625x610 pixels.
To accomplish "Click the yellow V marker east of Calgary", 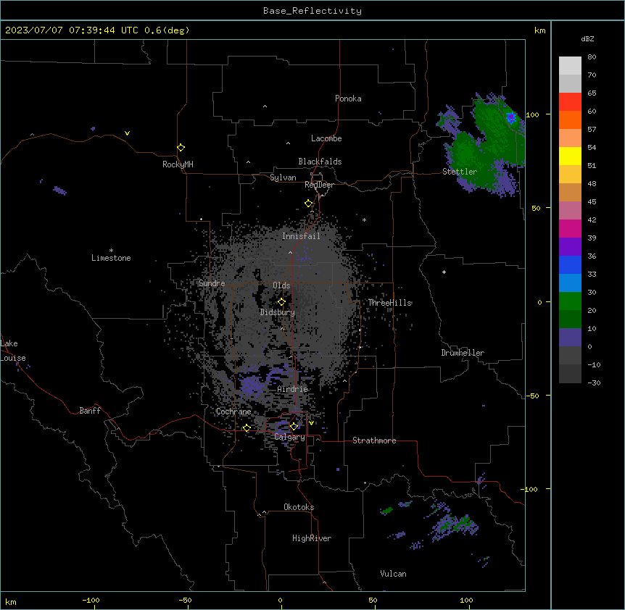I will point(311,423).
